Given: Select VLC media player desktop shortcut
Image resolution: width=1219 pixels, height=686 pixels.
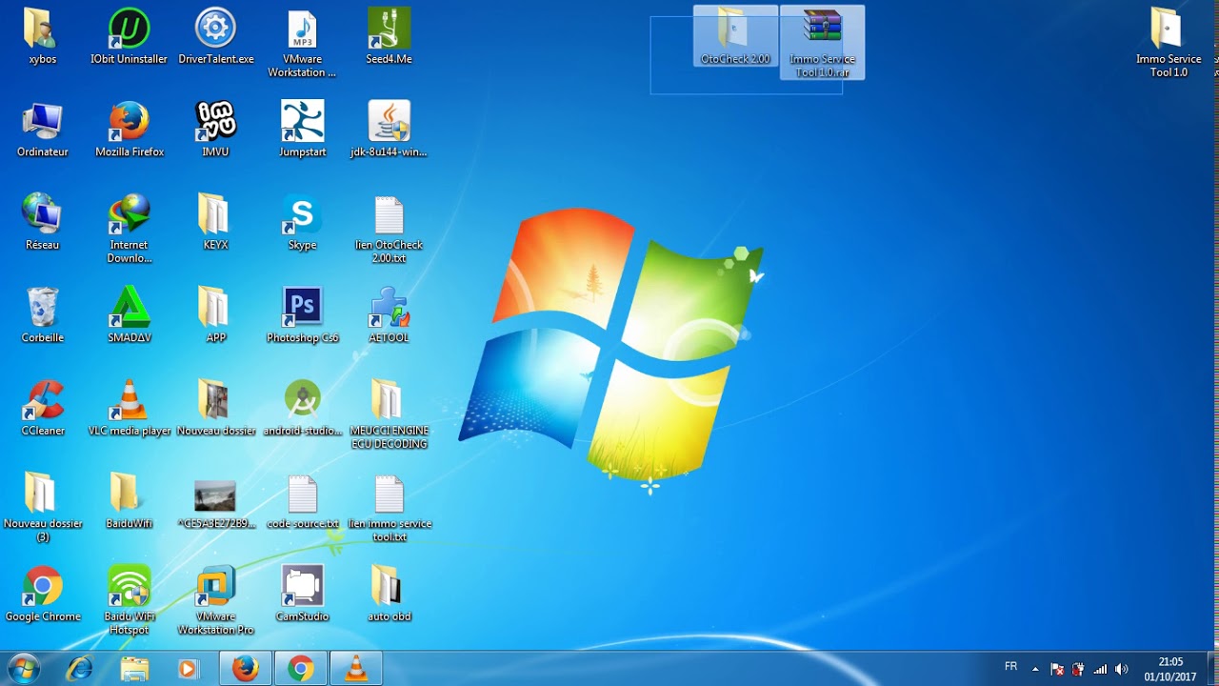Looking at the screenshot, I should tap(129, 399).
